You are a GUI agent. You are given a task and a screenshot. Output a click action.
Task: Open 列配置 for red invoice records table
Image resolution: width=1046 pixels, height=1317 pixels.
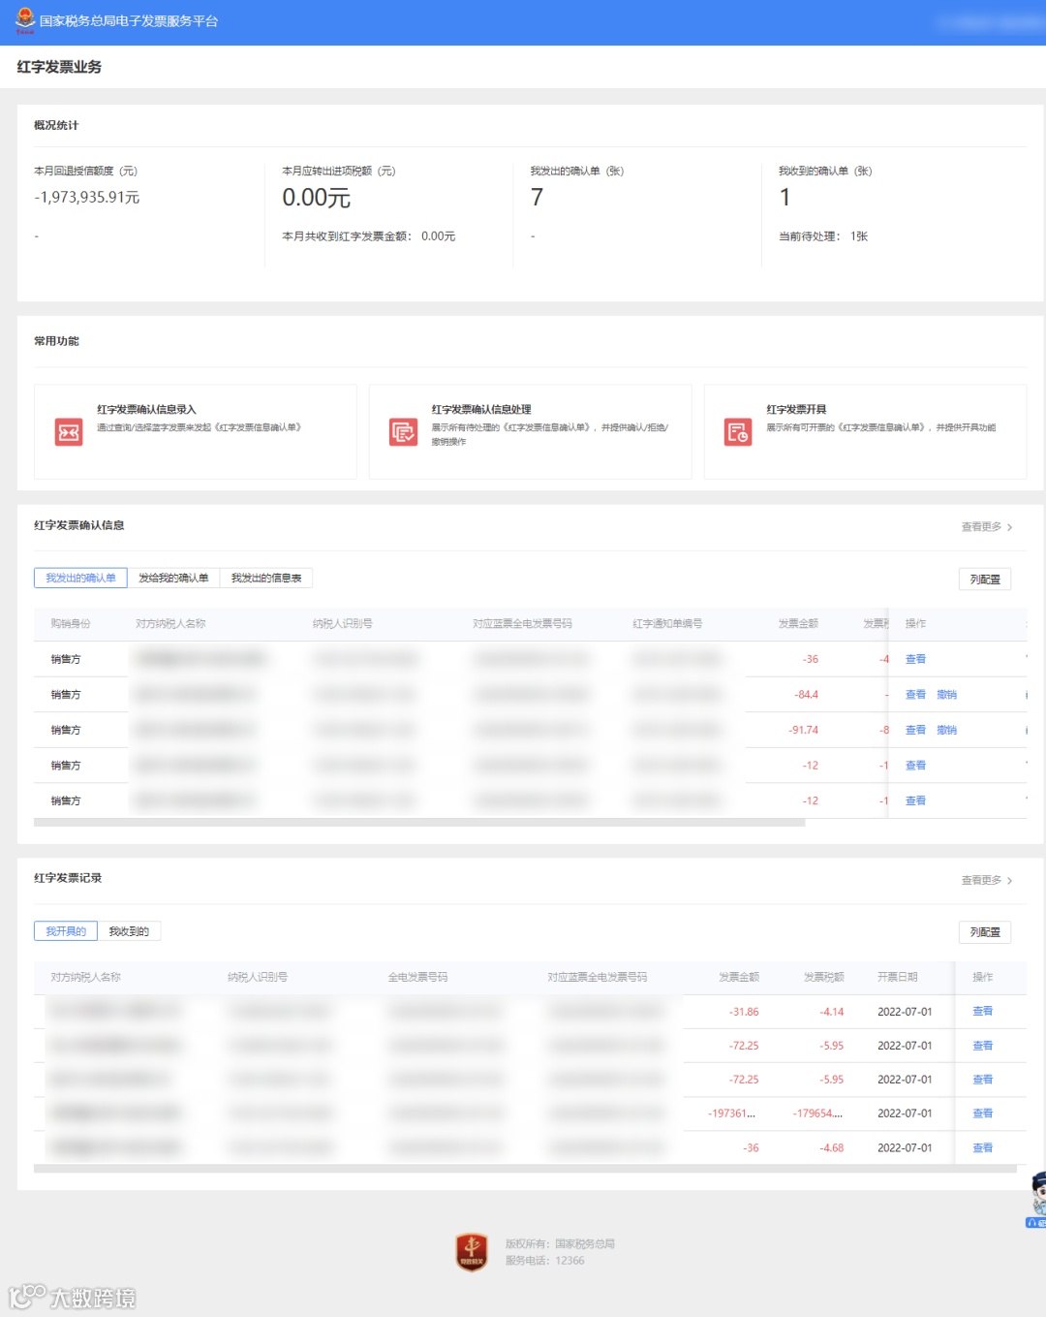tap(985, 932)
